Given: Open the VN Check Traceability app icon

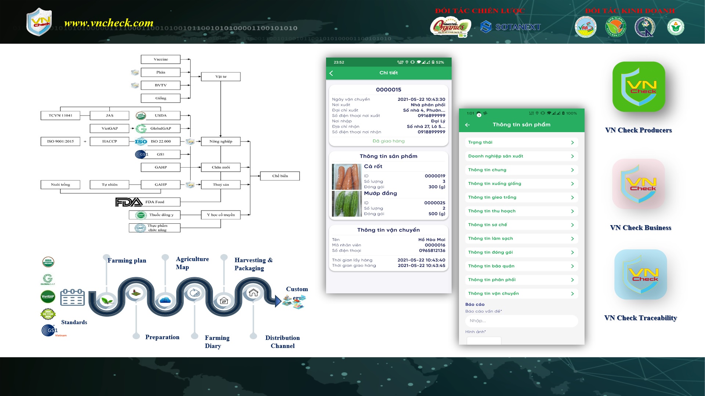Looking at the screenshot, I should click(x=640, y=274).
